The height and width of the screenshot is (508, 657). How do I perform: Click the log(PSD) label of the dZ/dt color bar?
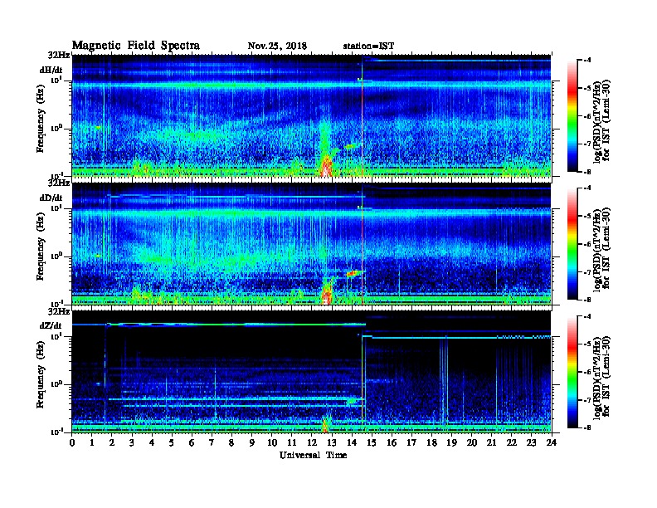point(601,378)
